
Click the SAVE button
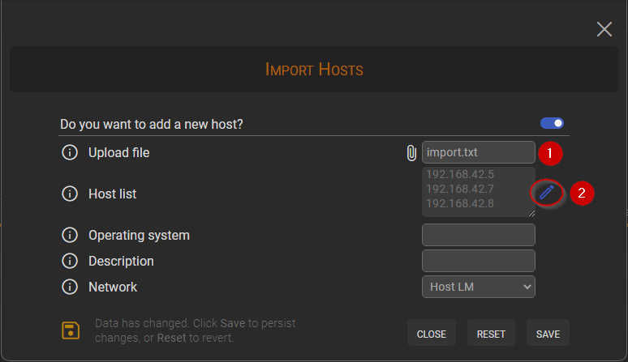[x=548, y=334]
